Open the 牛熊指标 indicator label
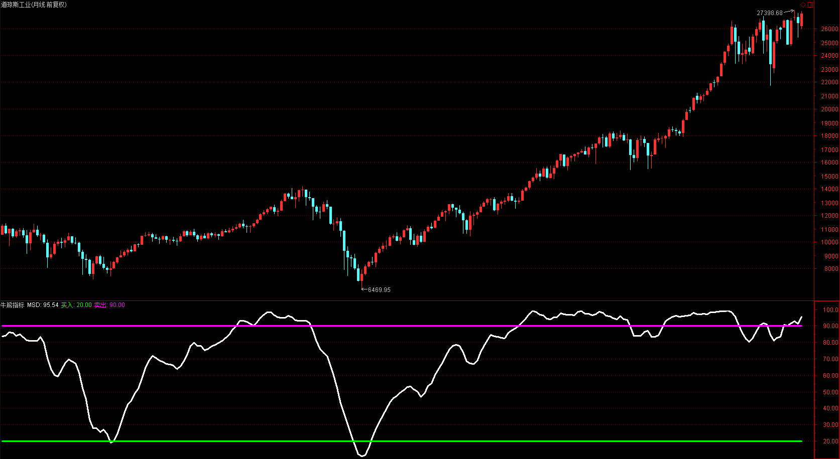The width and height of the screenshot is (840, 459). (13, 305)
